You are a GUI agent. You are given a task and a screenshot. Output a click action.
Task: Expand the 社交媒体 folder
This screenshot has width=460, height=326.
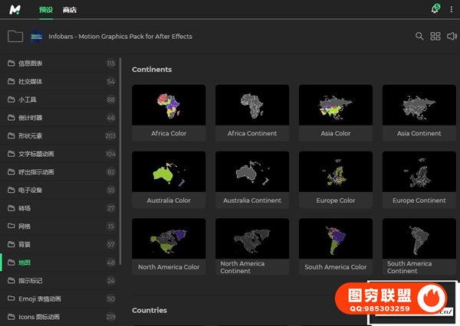pyautogui.click(x=31, y=81)
